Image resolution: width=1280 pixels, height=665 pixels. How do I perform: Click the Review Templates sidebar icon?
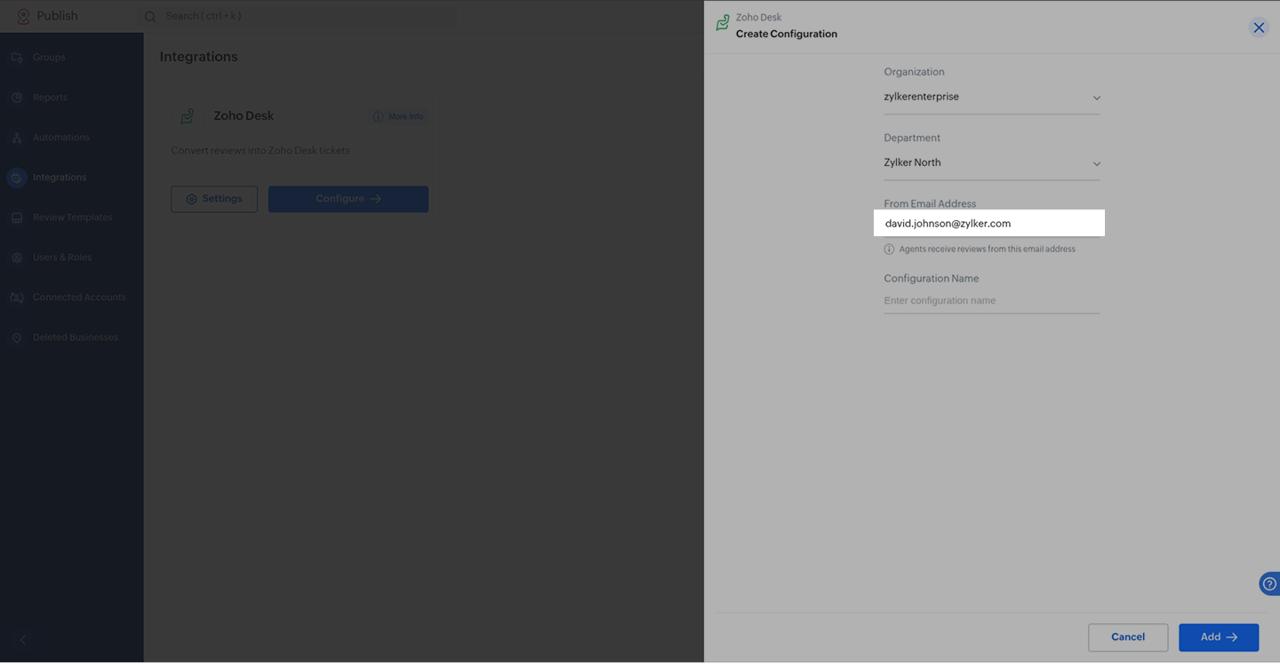click(17, 218)
